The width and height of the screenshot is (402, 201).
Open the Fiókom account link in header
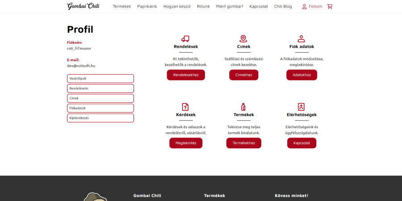[312, 7]
